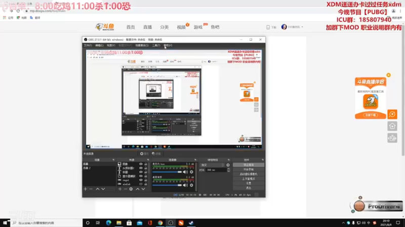Add a new source with the plus icon

[x=120, y=189]
